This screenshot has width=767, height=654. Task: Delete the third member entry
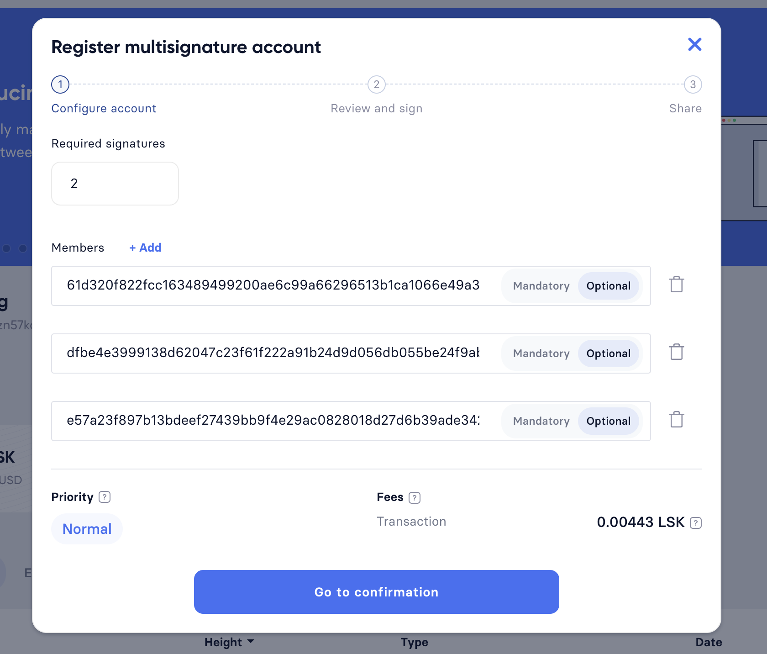point(676,419)
